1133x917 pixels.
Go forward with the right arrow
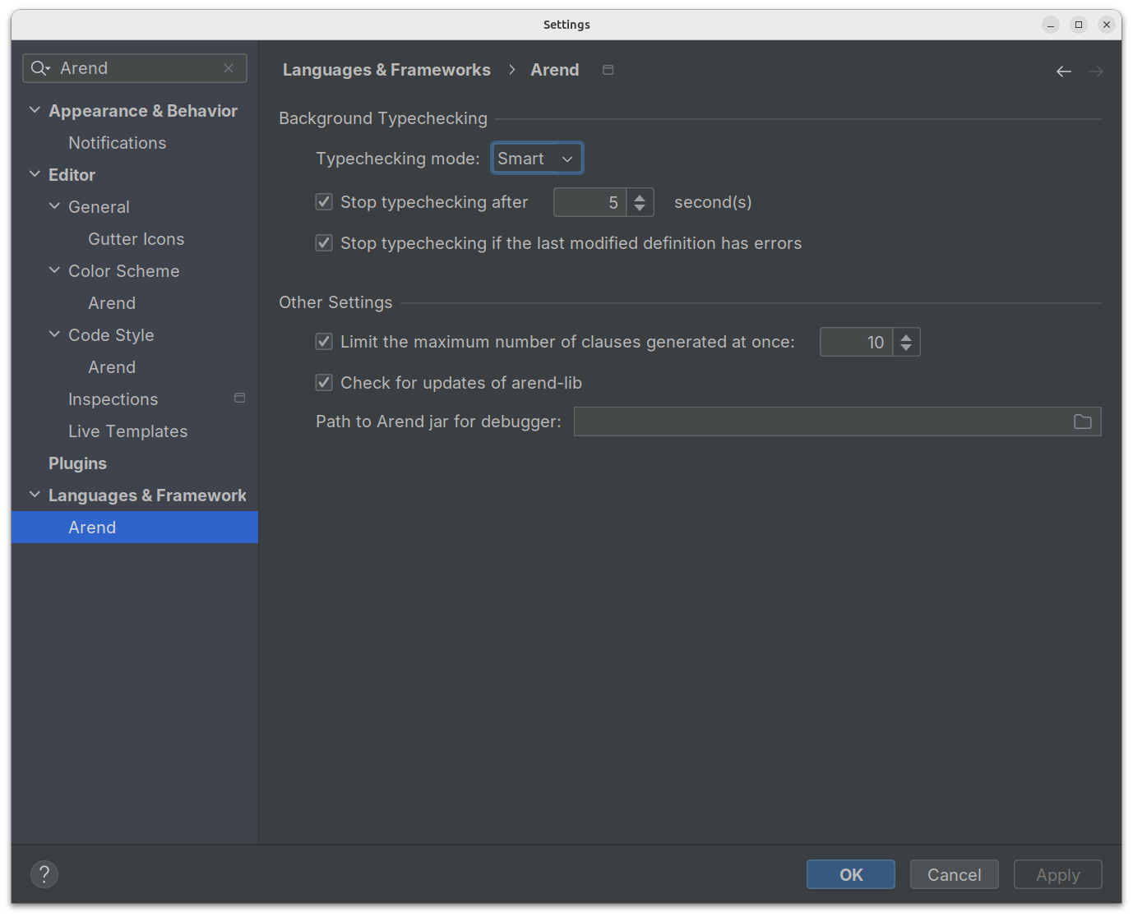pos(1096,71)
